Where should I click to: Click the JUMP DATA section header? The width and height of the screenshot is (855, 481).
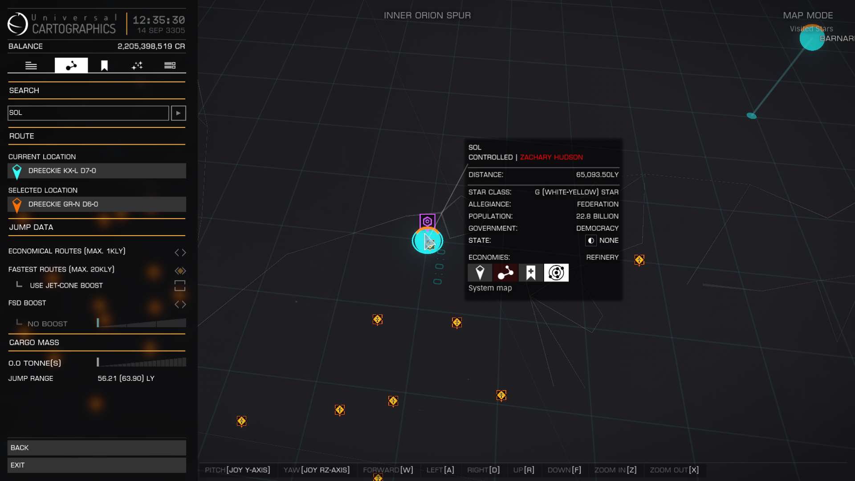coord(31,227)
